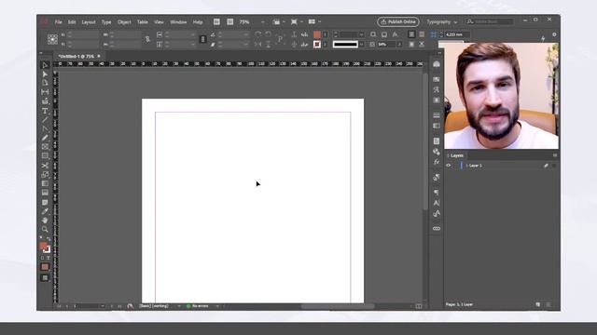Toggle the lock box for Layer 1

[x=455, y=166]
